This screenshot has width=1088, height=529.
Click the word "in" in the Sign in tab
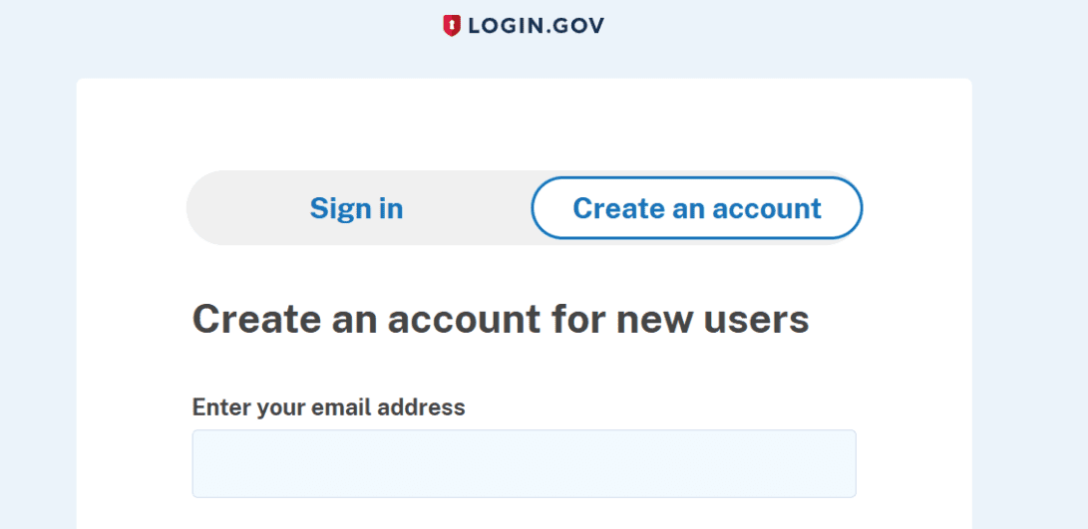click(390, 208)
